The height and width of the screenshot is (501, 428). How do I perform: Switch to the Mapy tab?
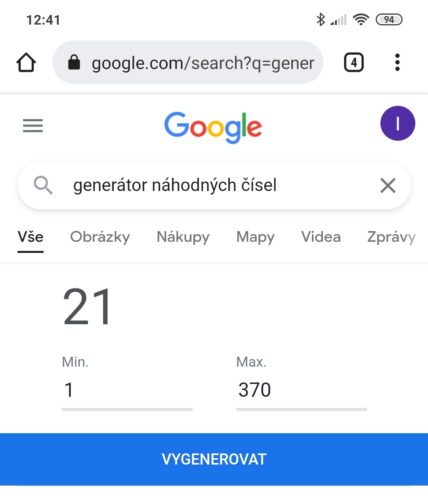tap(255, 237)
